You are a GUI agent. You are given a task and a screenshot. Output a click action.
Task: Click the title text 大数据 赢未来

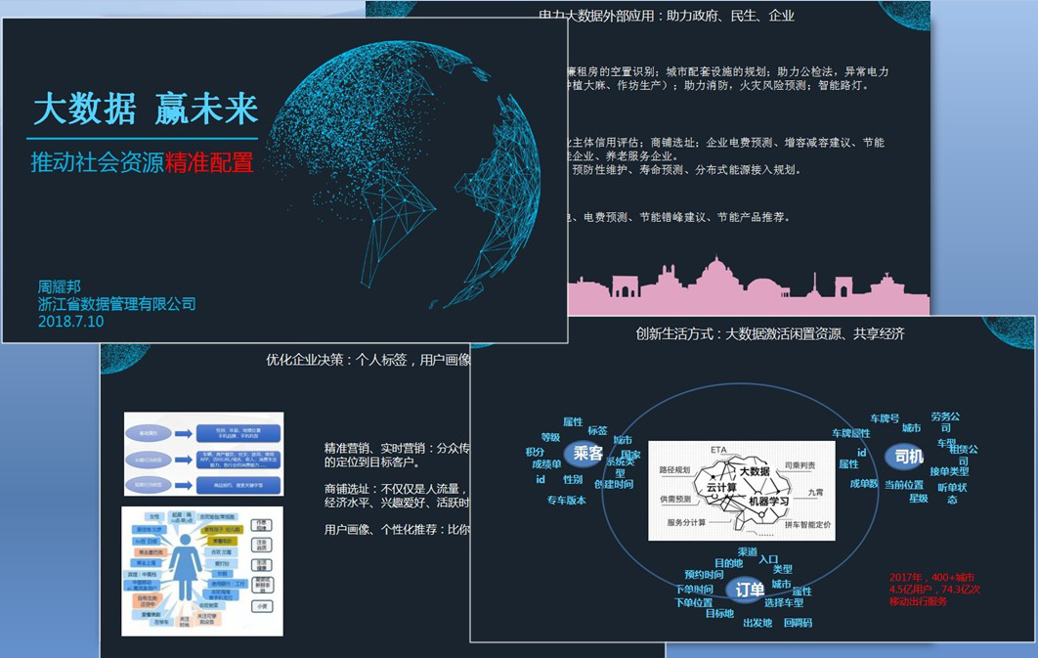(146, 108)
